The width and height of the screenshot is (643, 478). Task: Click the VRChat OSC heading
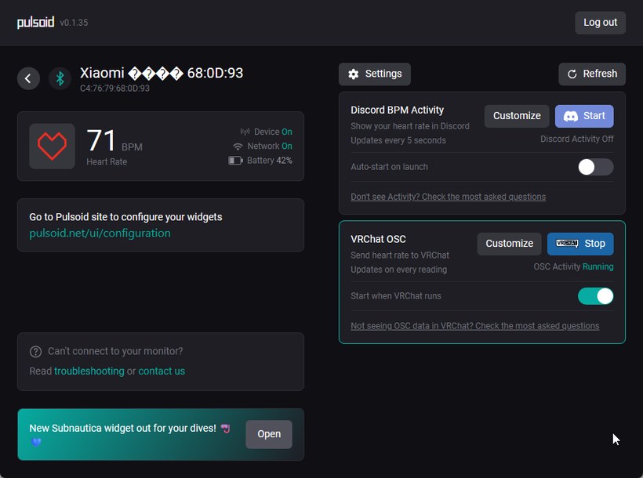click(x=378, y=239)
